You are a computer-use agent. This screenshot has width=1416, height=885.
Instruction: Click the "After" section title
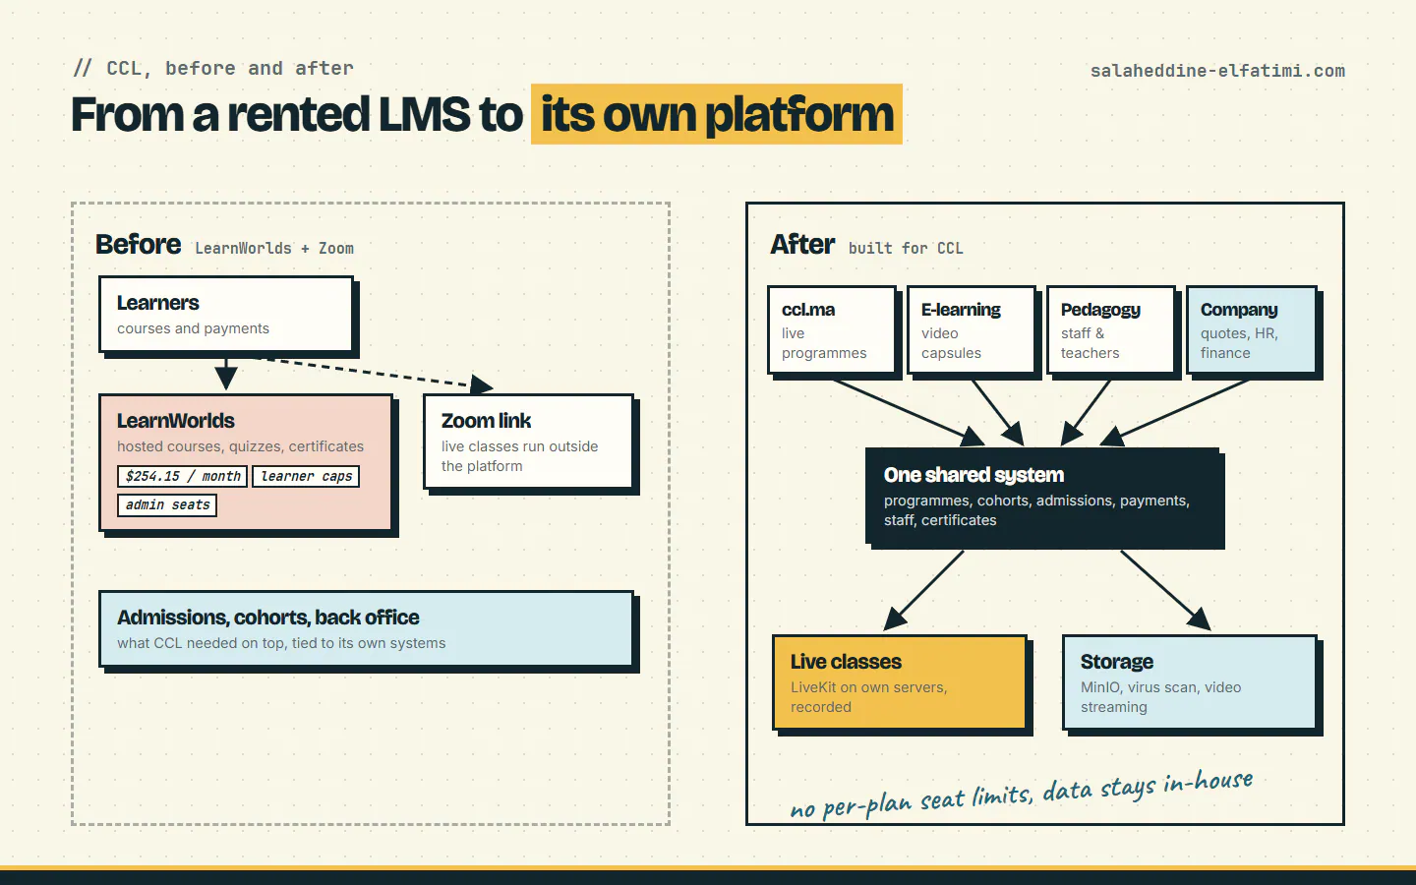802,244
